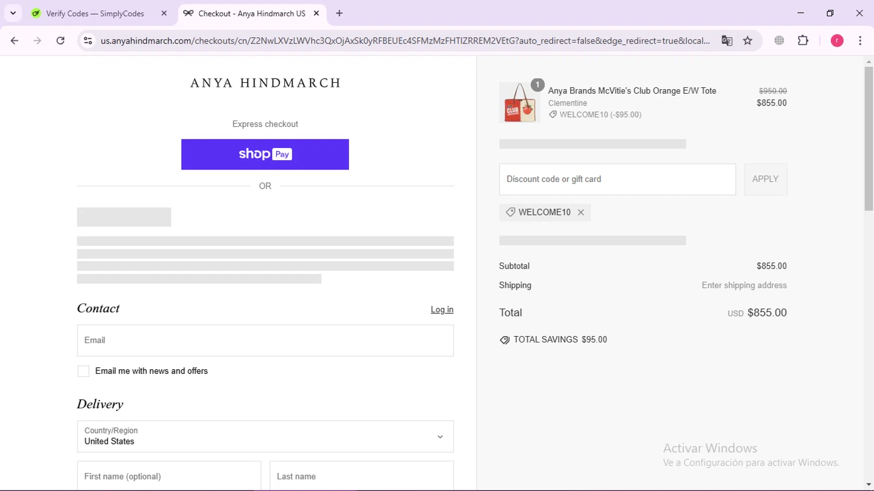This screenshot has width=874, height=491.
Task: Expand the Country/Region dropdown
Action: click(x=265, y=437)
